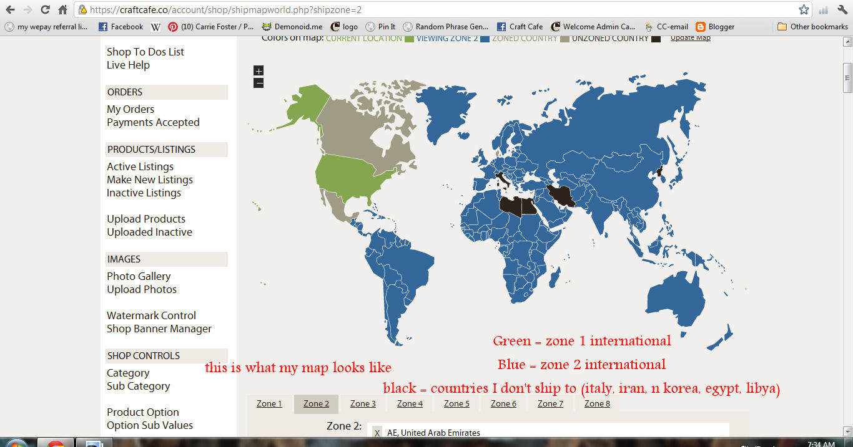
Task: Open the my wepay referral bookmark
Action: 47,27
